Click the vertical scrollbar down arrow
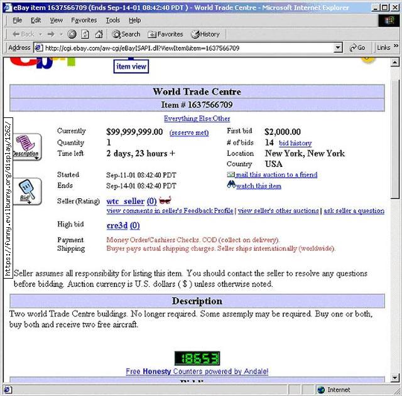 click(x=395, y=377)
